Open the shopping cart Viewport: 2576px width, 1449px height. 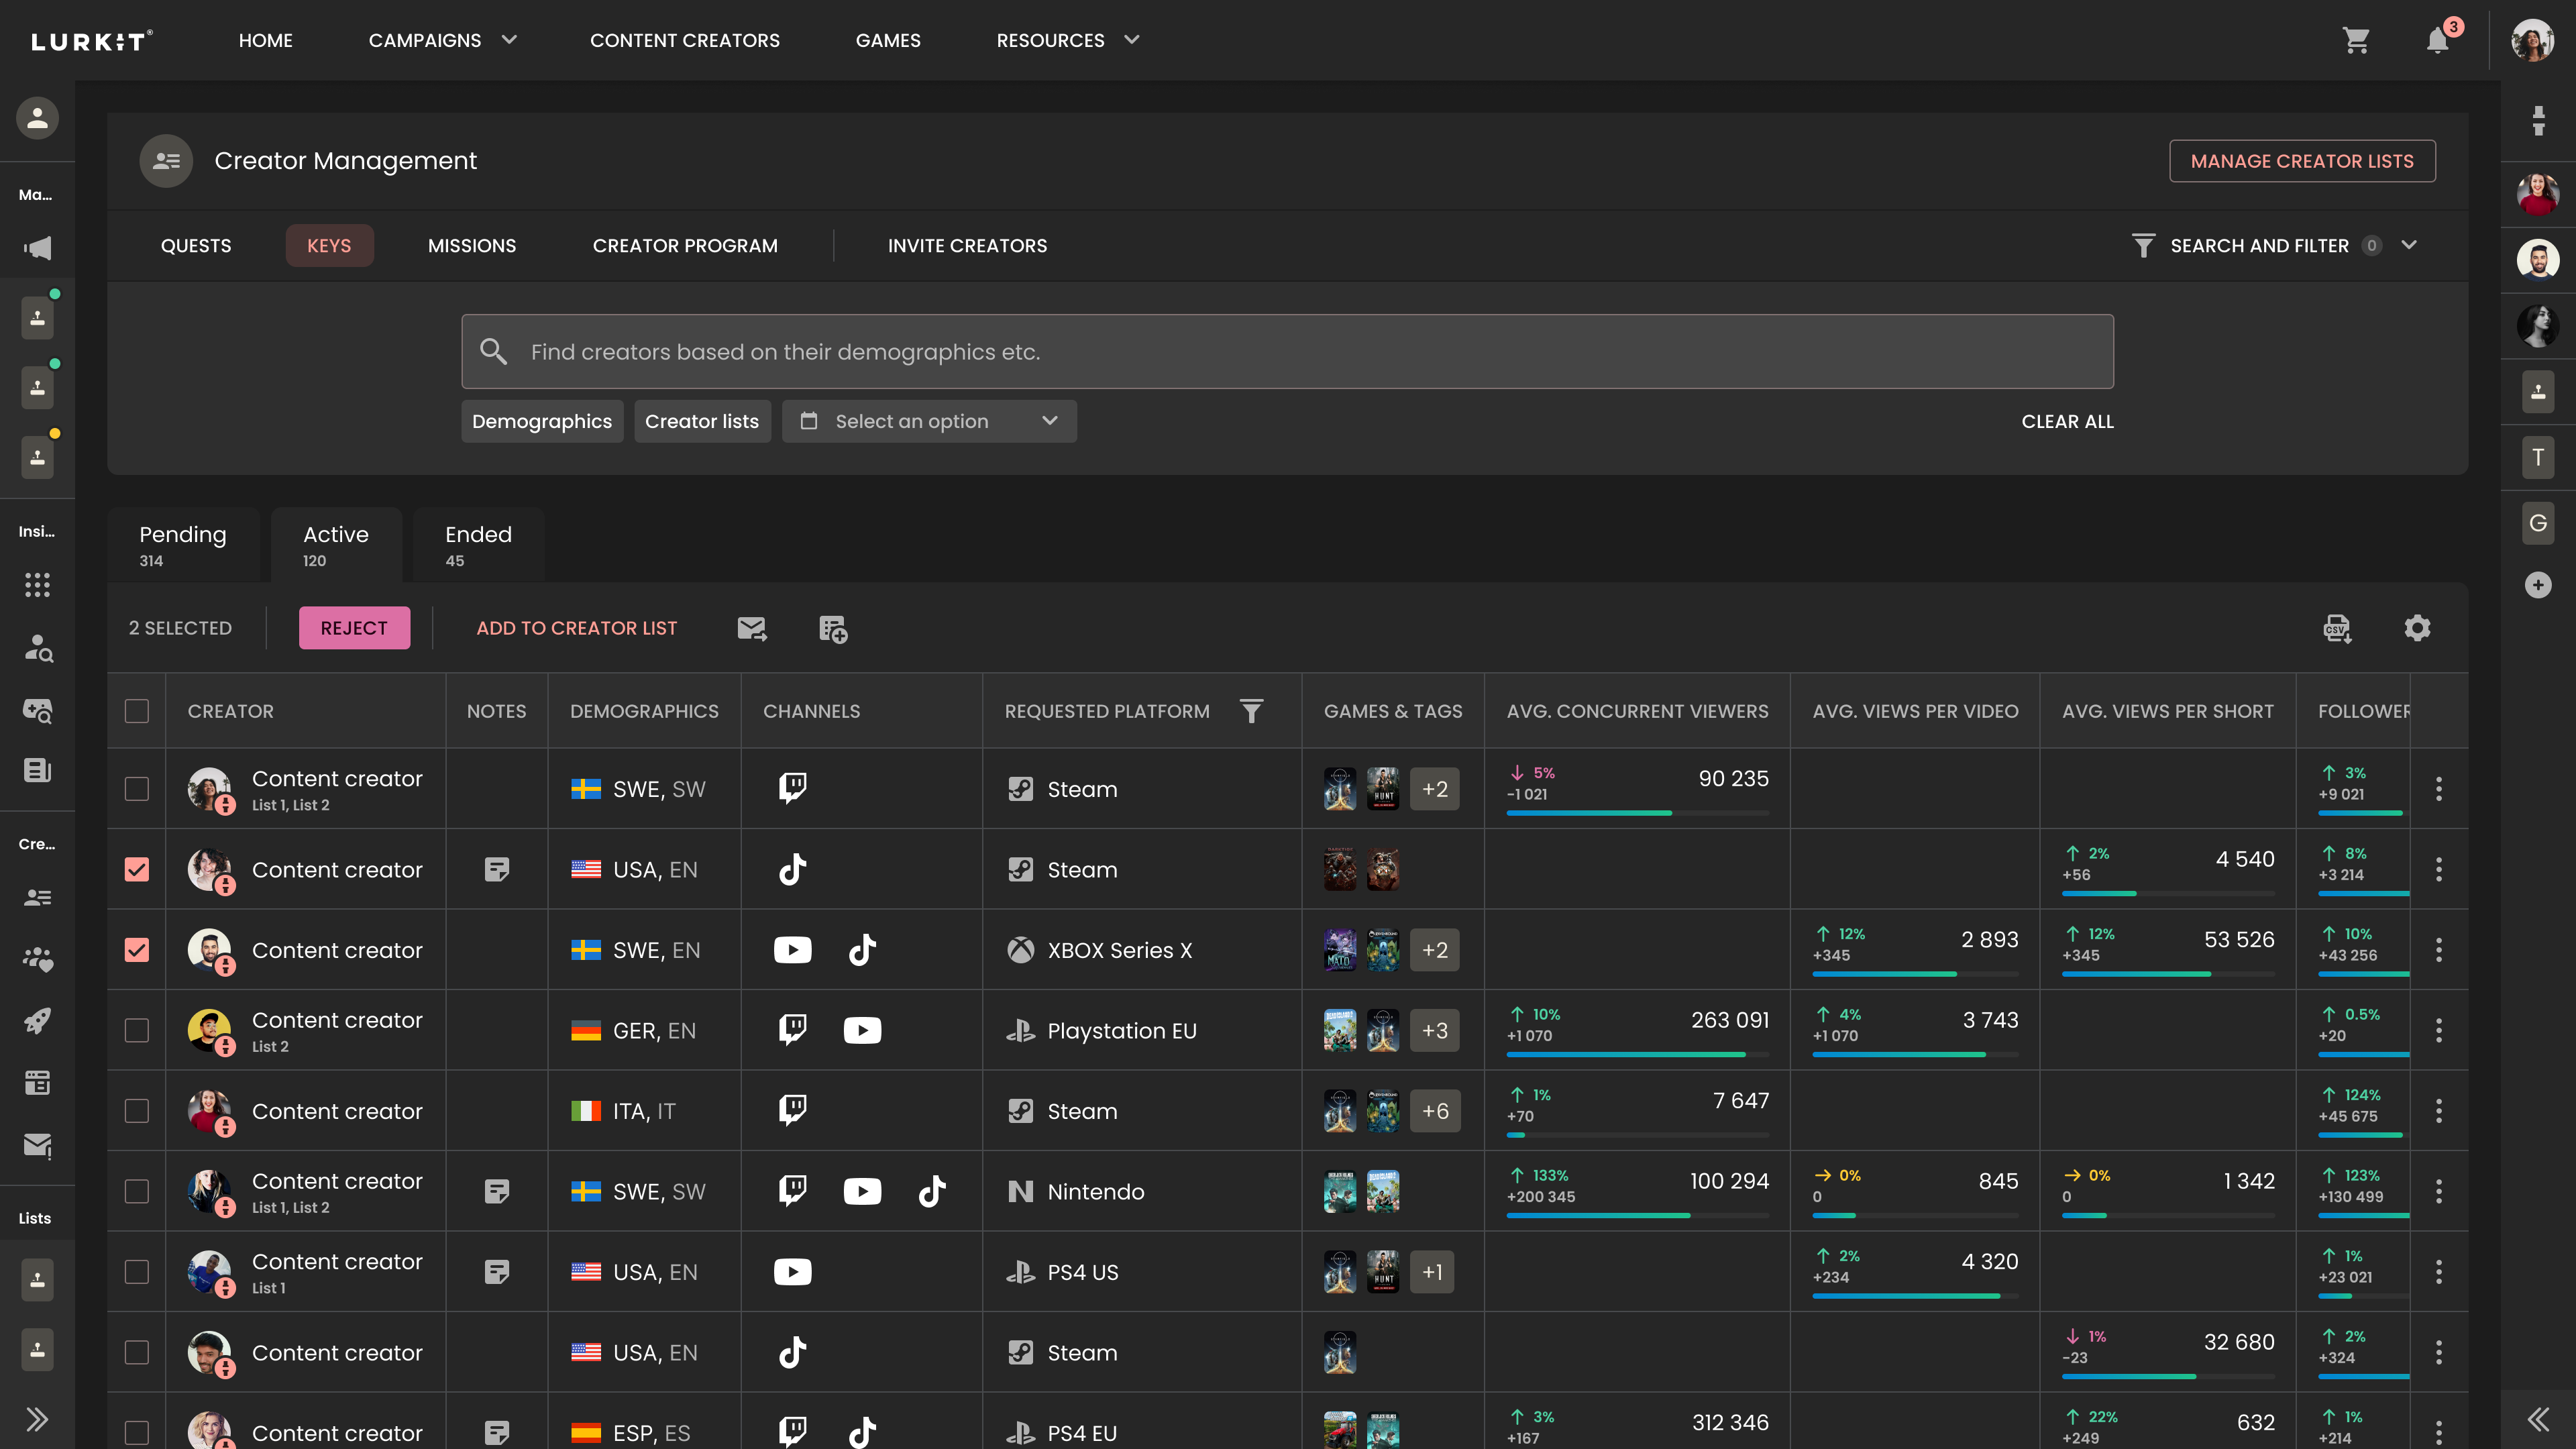tap(2357, 40)
